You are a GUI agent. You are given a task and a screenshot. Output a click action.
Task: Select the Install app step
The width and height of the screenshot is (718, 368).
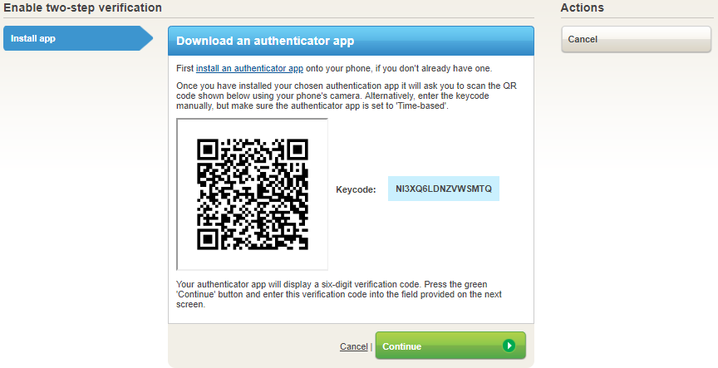coord(78,38)
